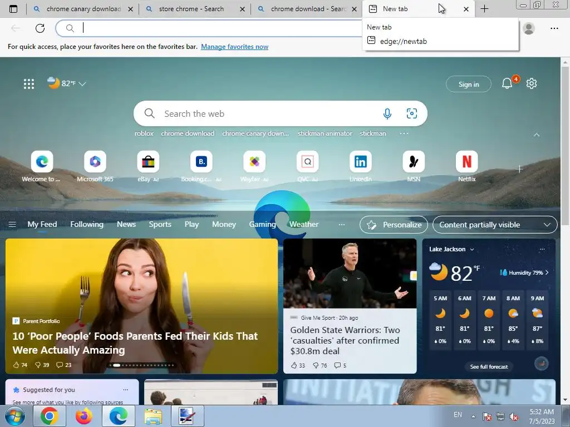
Task: Show more feed categories ellipsis
Action: [341, 225]
